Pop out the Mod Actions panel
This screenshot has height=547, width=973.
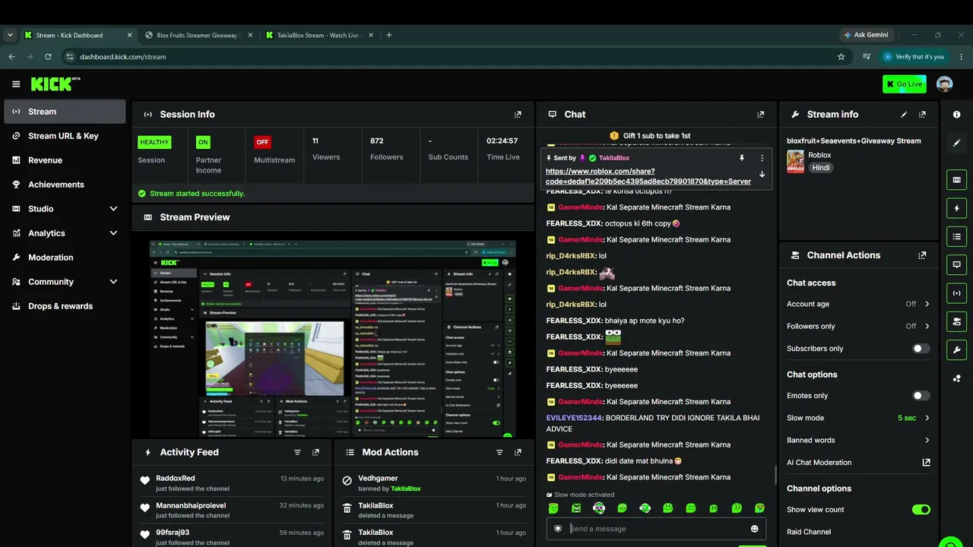click(x=518, y=452)
